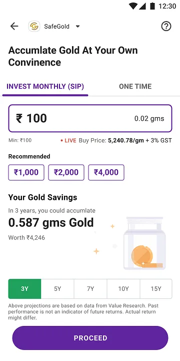Screen dimensions: 180x361
Task: Open the SafeGold provider selector label
Action: tap(56, 26)
